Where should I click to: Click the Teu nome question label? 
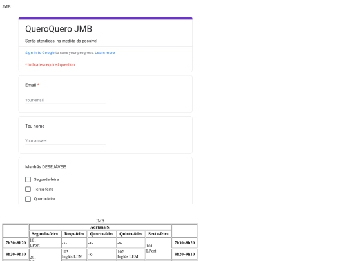click(x=35, y=126)
